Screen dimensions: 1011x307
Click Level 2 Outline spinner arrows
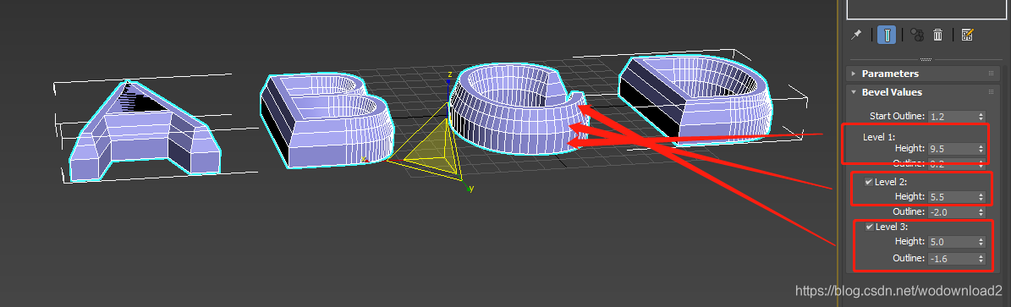tap(981, 212)
